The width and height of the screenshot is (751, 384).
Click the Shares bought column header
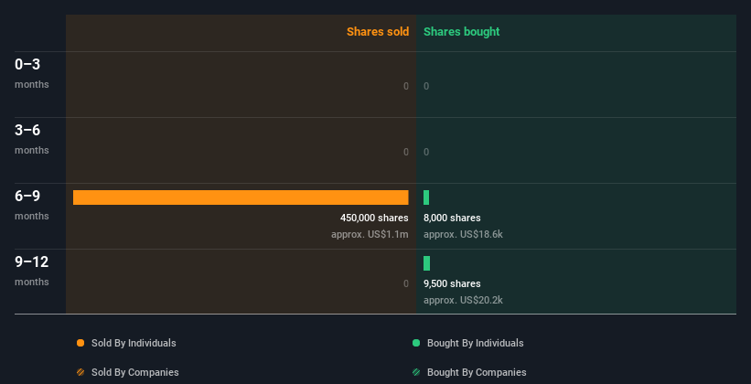(x=461, y=32)
